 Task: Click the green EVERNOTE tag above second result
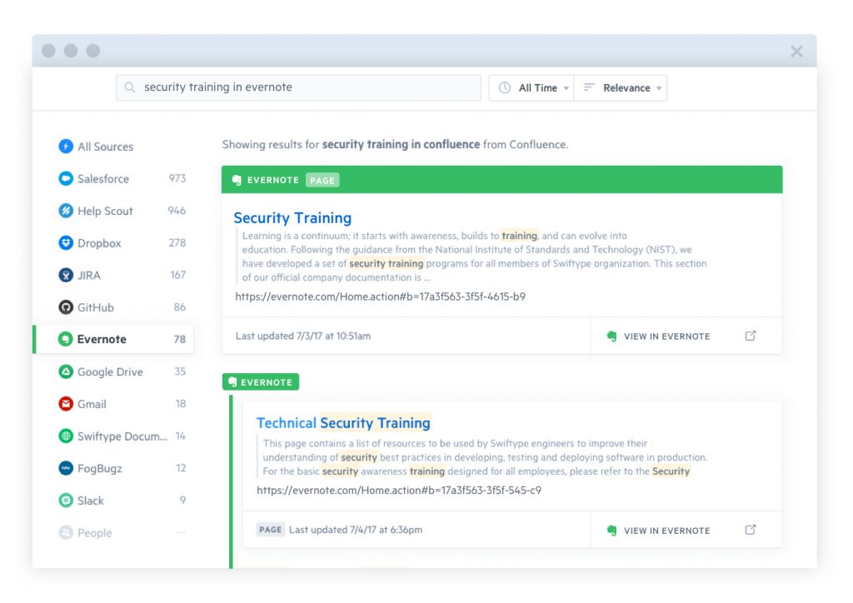tap(261, 381)
